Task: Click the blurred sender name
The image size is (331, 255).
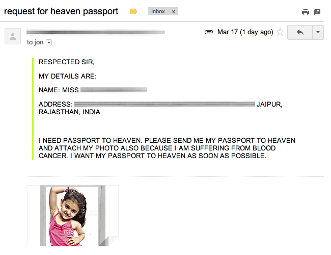Action: point(96,32)
